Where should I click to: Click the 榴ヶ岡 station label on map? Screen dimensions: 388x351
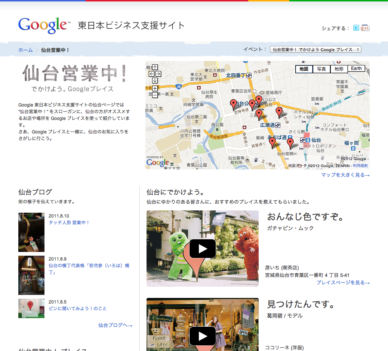pos(351,143)
